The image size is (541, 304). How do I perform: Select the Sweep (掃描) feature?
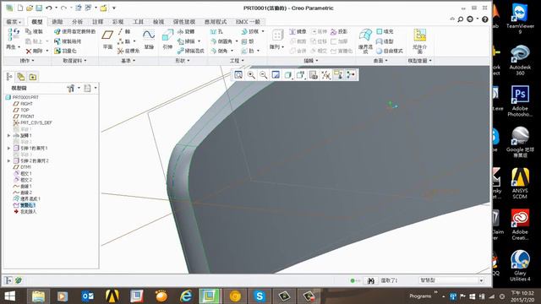186,41
